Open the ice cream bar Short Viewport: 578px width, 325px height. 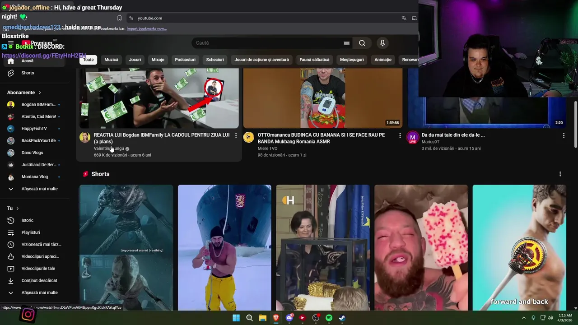(x=421, y=247)
